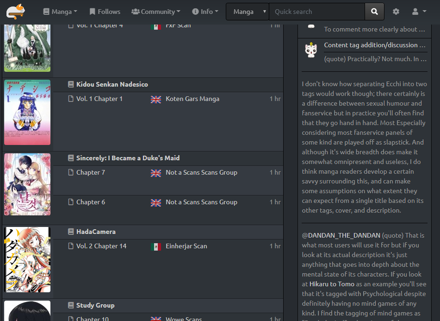The image size is (440, 321).
Task: Click page icon beside Chapter 6
Action: click(71, 202)
